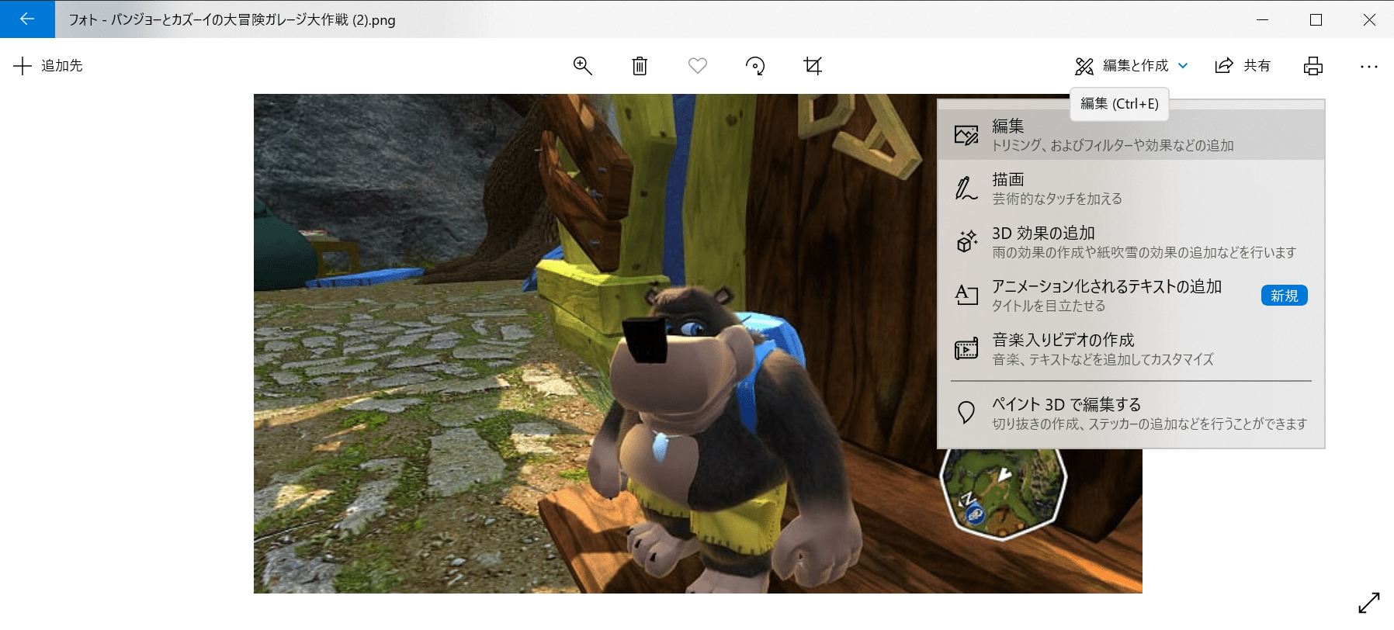Image resolution: width=1394 pixels, height=630 pixels.
Task: Choose 描画 to add artistic touches
Action: [x=1131, y=189]
